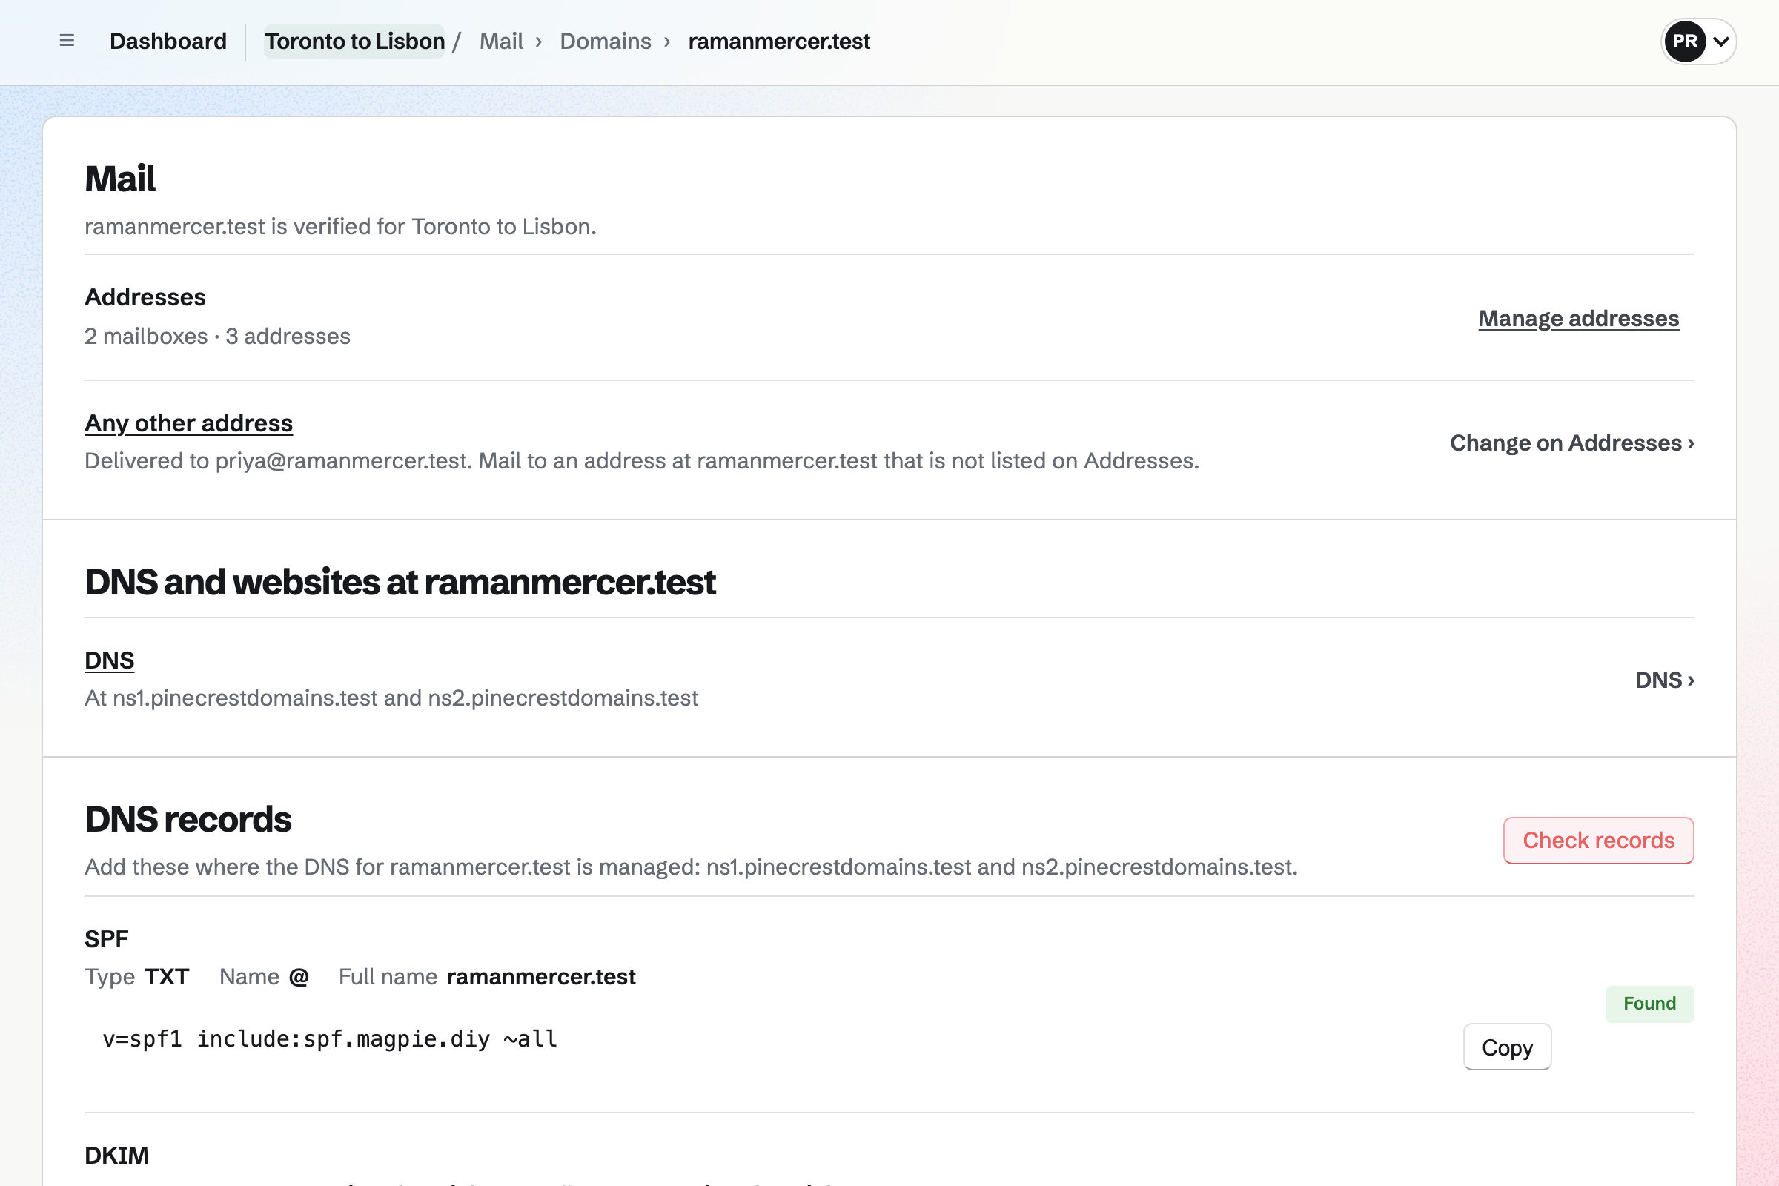Follow Change on Addresses link
This screenshot has width=1779, height=1186.
tap(1571, 443)
